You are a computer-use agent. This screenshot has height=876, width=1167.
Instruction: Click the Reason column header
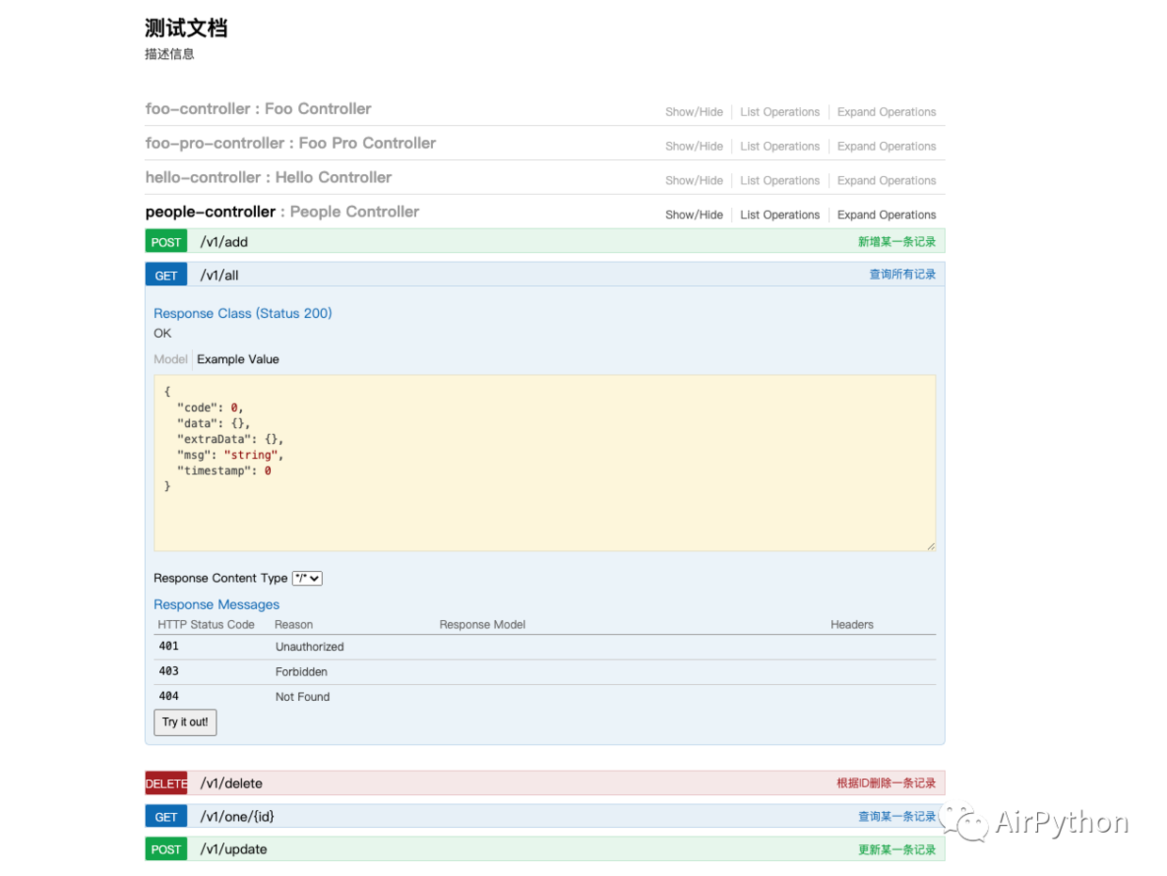tap(294, 625)
